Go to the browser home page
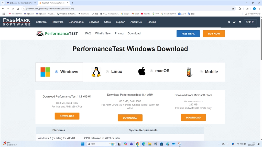Viewport: 262px width, 147px height. [18, 9]
